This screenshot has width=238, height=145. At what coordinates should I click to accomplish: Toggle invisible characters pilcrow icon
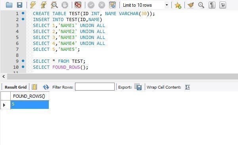coord(212,5)
